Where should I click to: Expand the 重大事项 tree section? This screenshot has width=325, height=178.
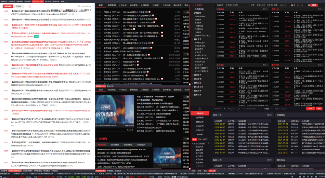[x=192, y=79]
